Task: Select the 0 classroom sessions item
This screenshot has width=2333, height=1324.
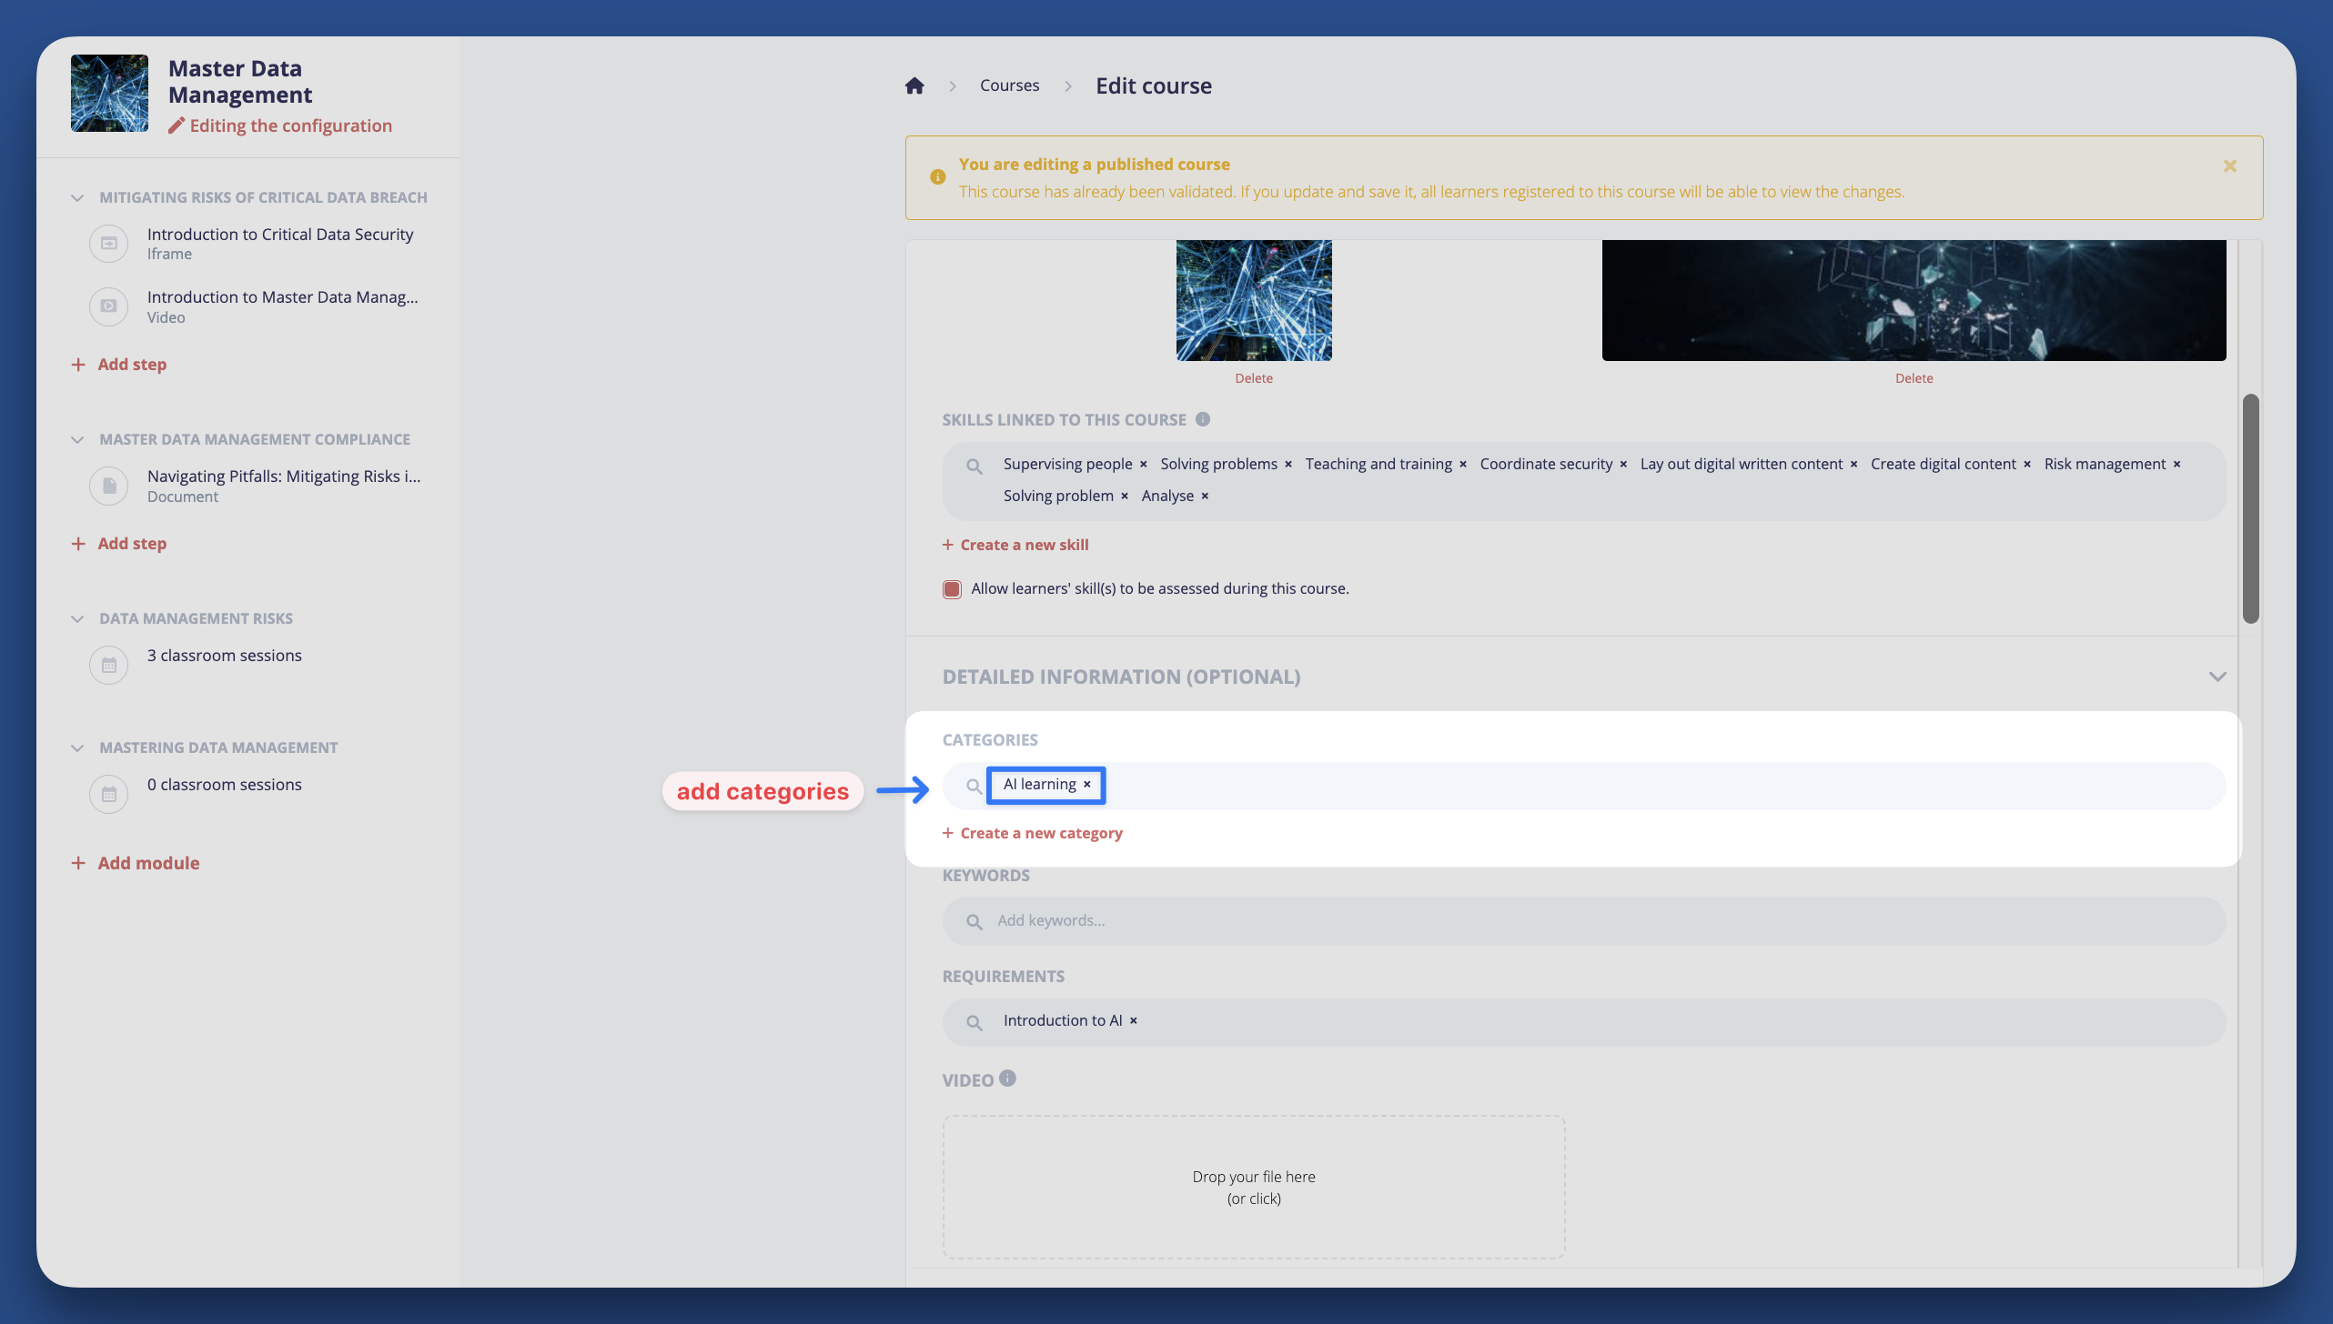Action: pyautogui.click(x=225, y=785)
